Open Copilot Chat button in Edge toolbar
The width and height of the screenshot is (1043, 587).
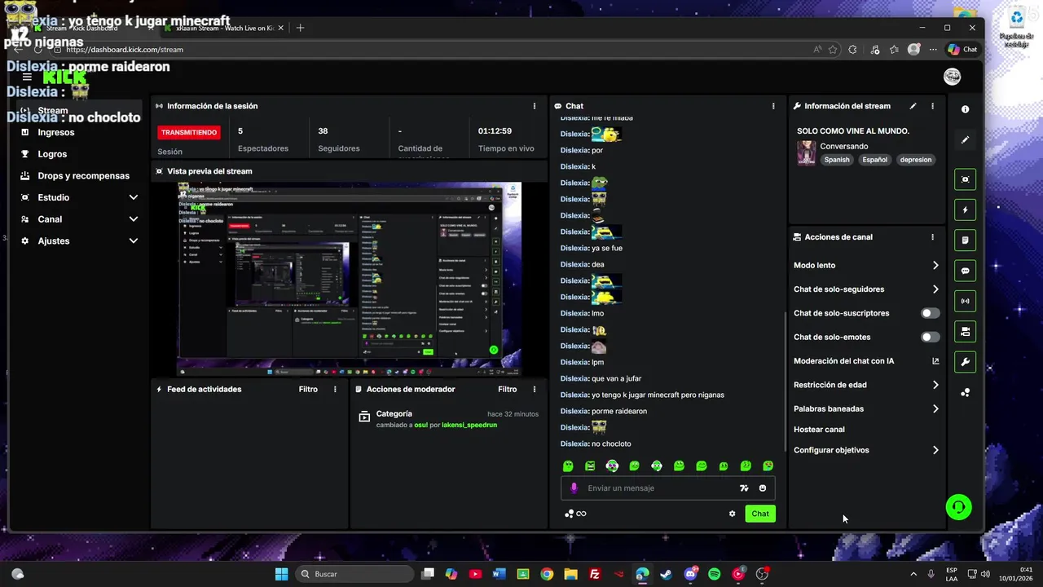click(962, 50)
